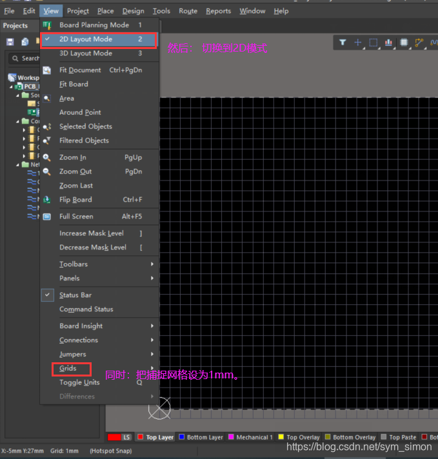Image resolution: width=438 pixels, height=459 pixels.
Task: Enable Command Status display
Action: [x=86, y=309]
